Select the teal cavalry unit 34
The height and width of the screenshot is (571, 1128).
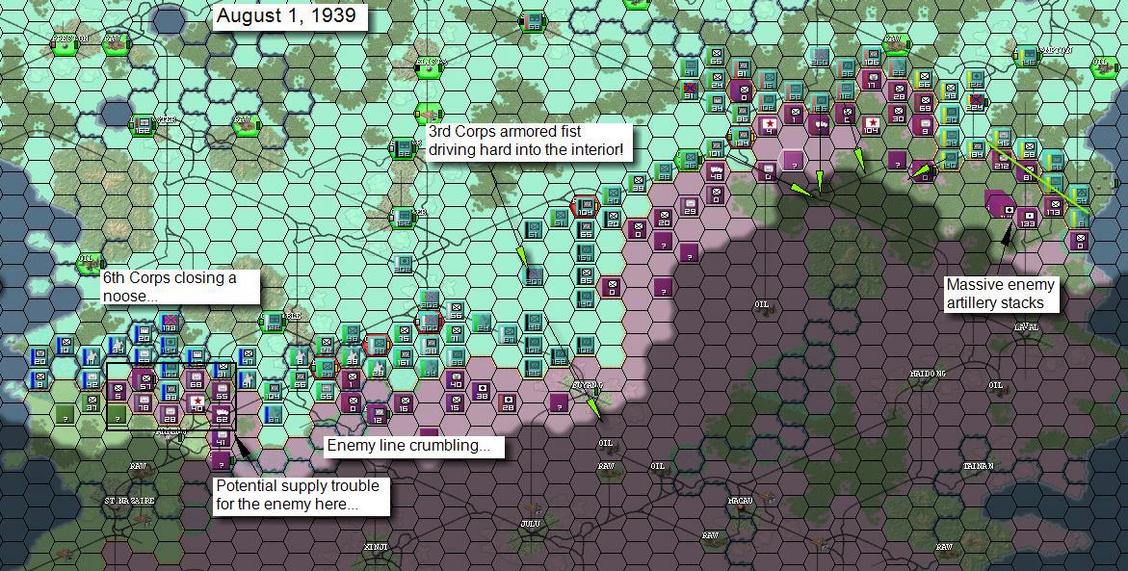(x=118, y=345)
